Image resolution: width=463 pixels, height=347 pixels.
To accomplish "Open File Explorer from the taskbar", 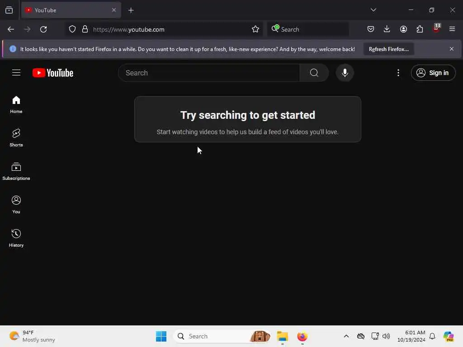I will coord(283,336).
